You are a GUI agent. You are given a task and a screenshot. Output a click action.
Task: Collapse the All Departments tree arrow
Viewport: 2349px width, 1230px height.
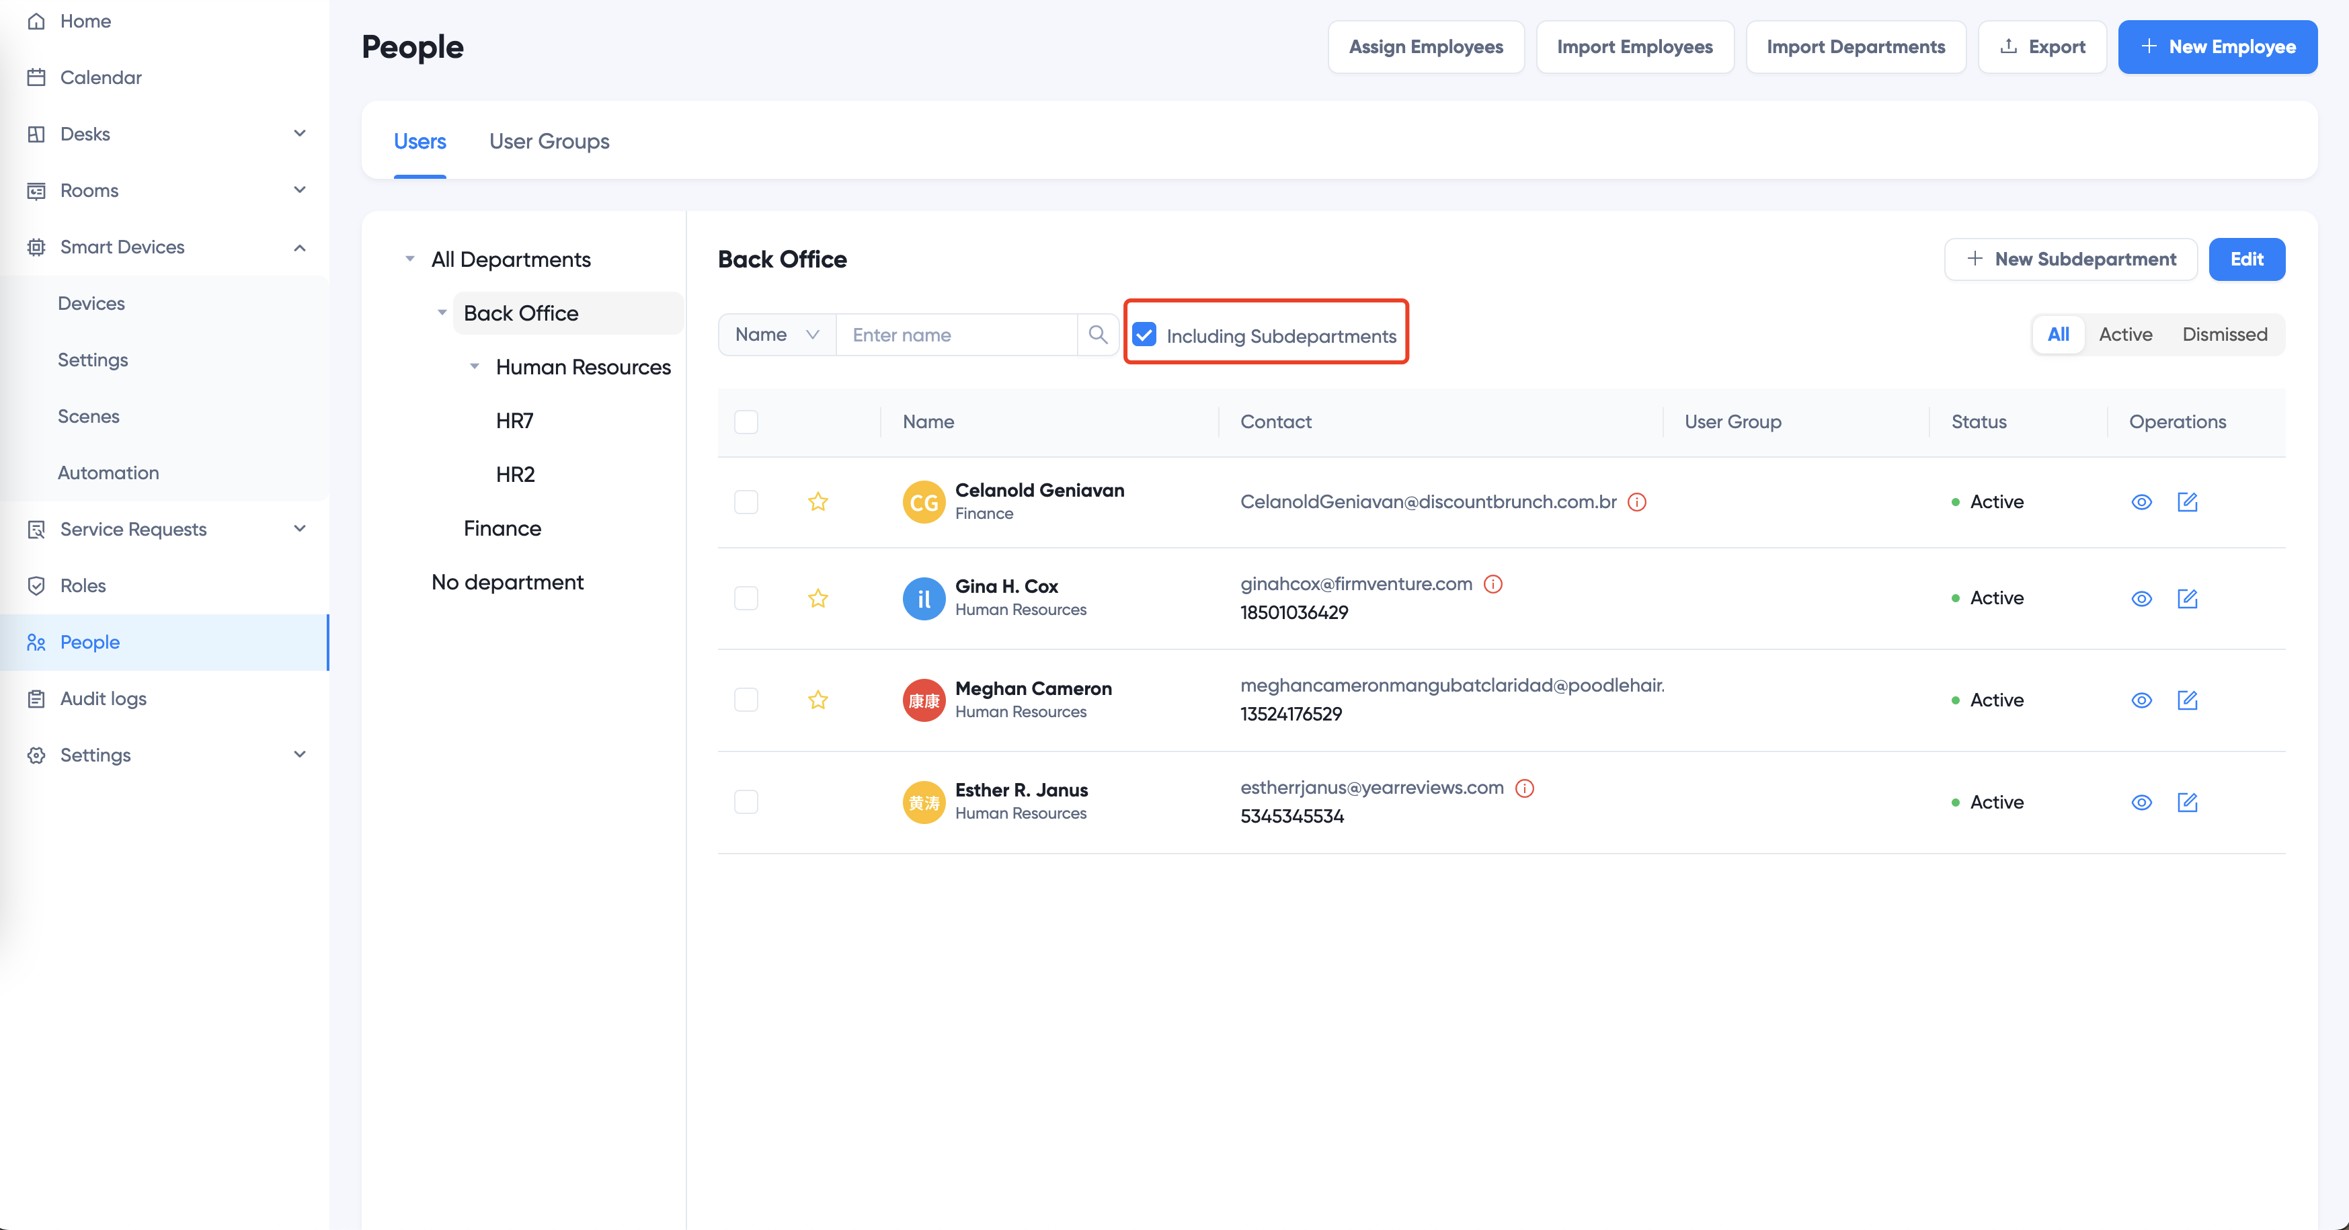pyautogui.click(x=410, y=260)
